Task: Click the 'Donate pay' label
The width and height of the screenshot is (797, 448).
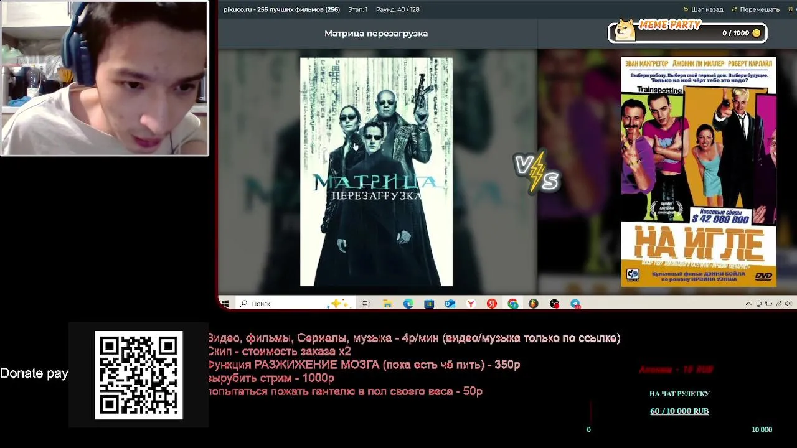Action: (34, 373)
